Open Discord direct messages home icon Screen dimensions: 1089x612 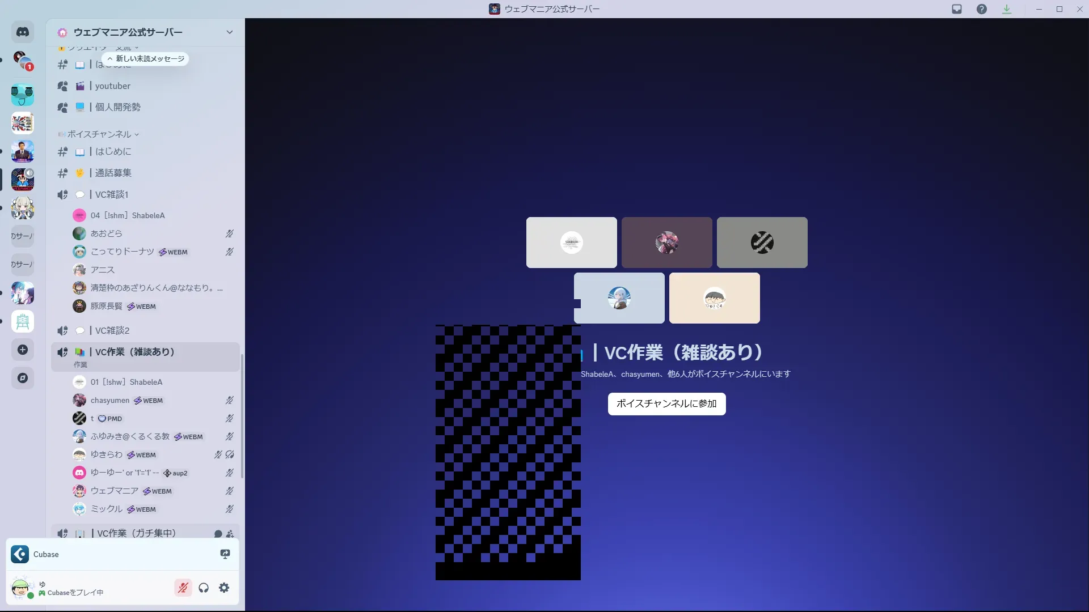[x=23, y=32]
